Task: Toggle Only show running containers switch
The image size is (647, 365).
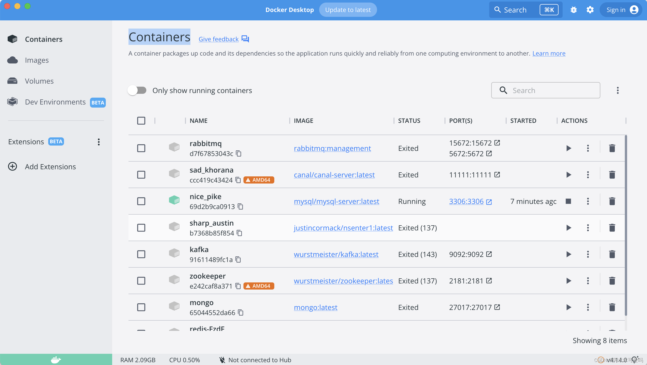Action: [x=137, y=90]
